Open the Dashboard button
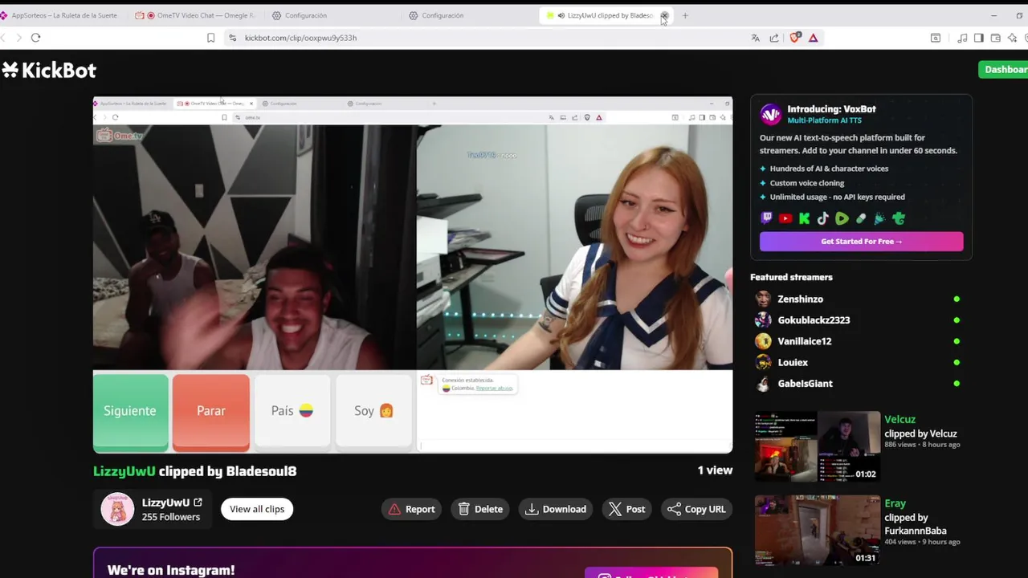 point(1006,70)
